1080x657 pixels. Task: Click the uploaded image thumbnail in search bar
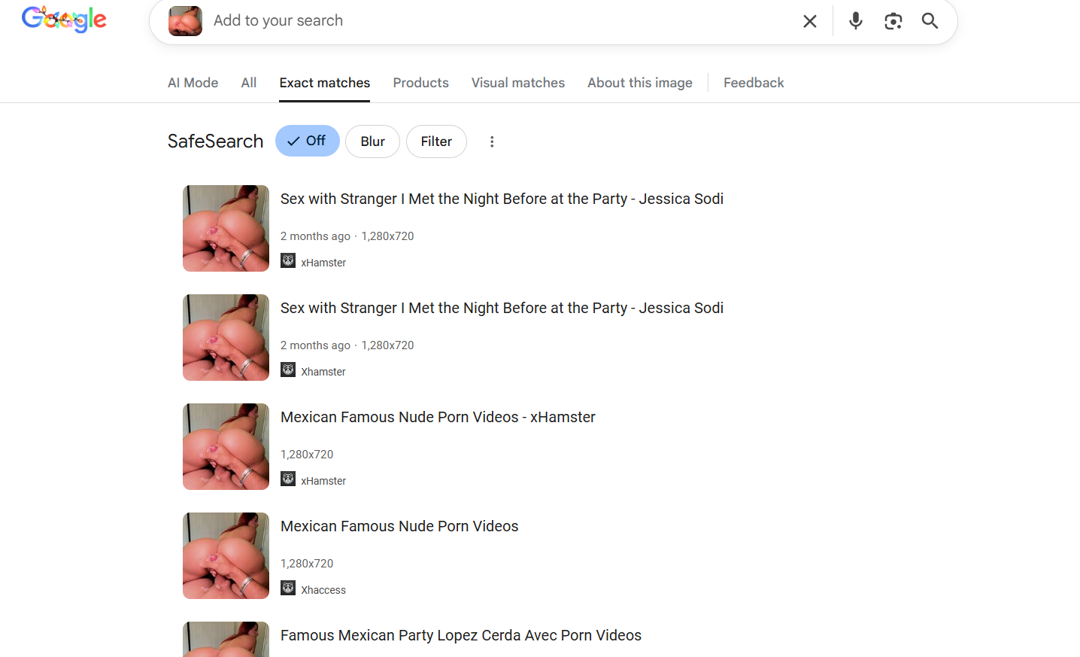click(185, 21)
